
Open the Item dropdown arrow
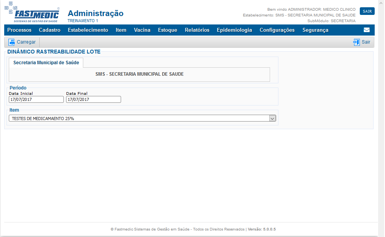click(272, 118)
